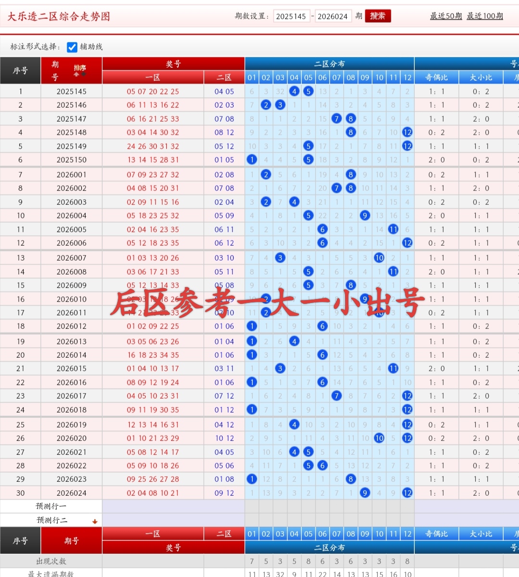Select column header 06 in 二区分布

click(322, 77)
